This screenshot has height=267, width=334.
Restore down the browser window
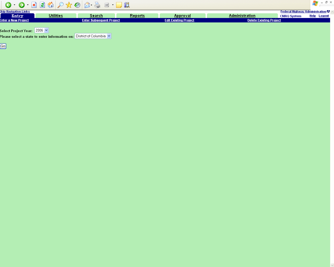326,2
